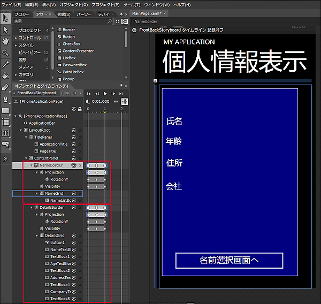Viewport: 321px width, 304px height.
Task: Collapse the DetailsGrid node
Action: (x=37, y=235)
